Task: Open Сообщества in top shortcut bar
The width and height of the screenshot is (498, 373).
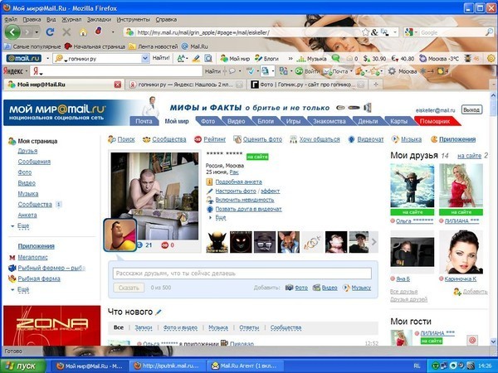Action: (164, 139)
